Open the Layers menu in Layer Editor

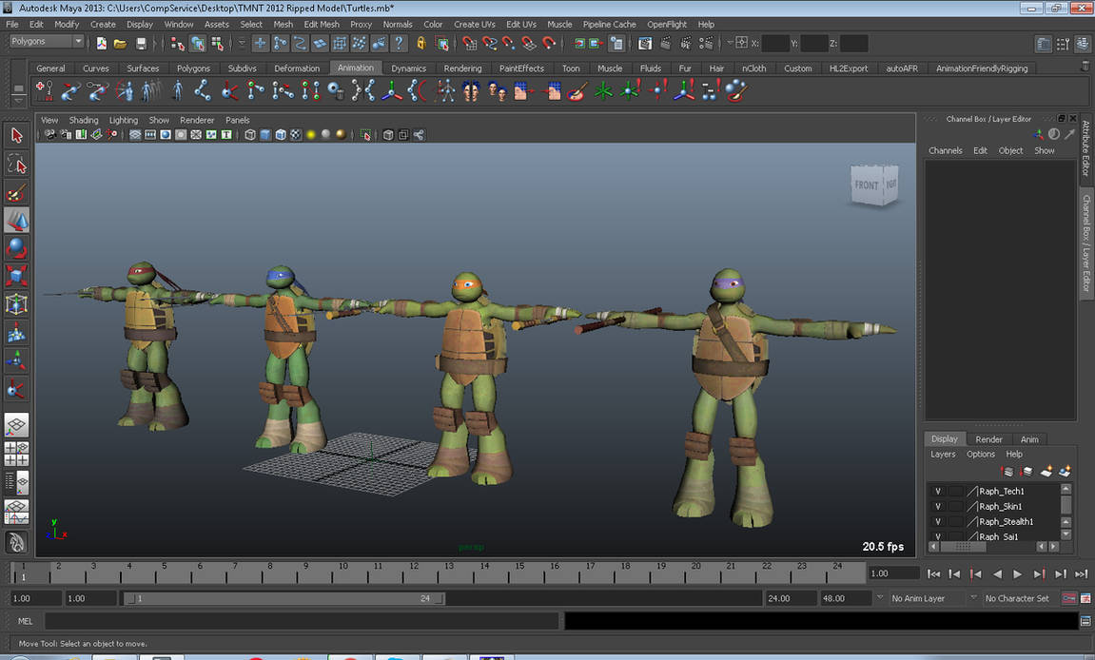[943, 454]
